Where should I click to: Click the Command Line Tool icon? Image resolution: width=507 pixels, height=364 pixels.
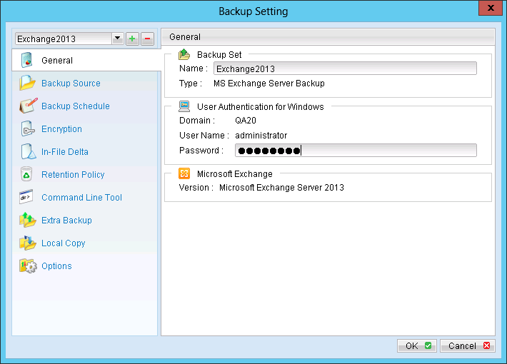[x=28, y=198]
